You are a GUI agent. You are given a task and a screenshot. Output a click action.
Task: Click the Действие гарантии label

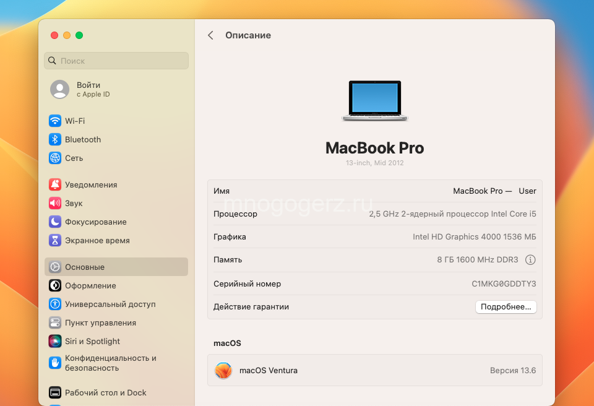pos(251,307)
